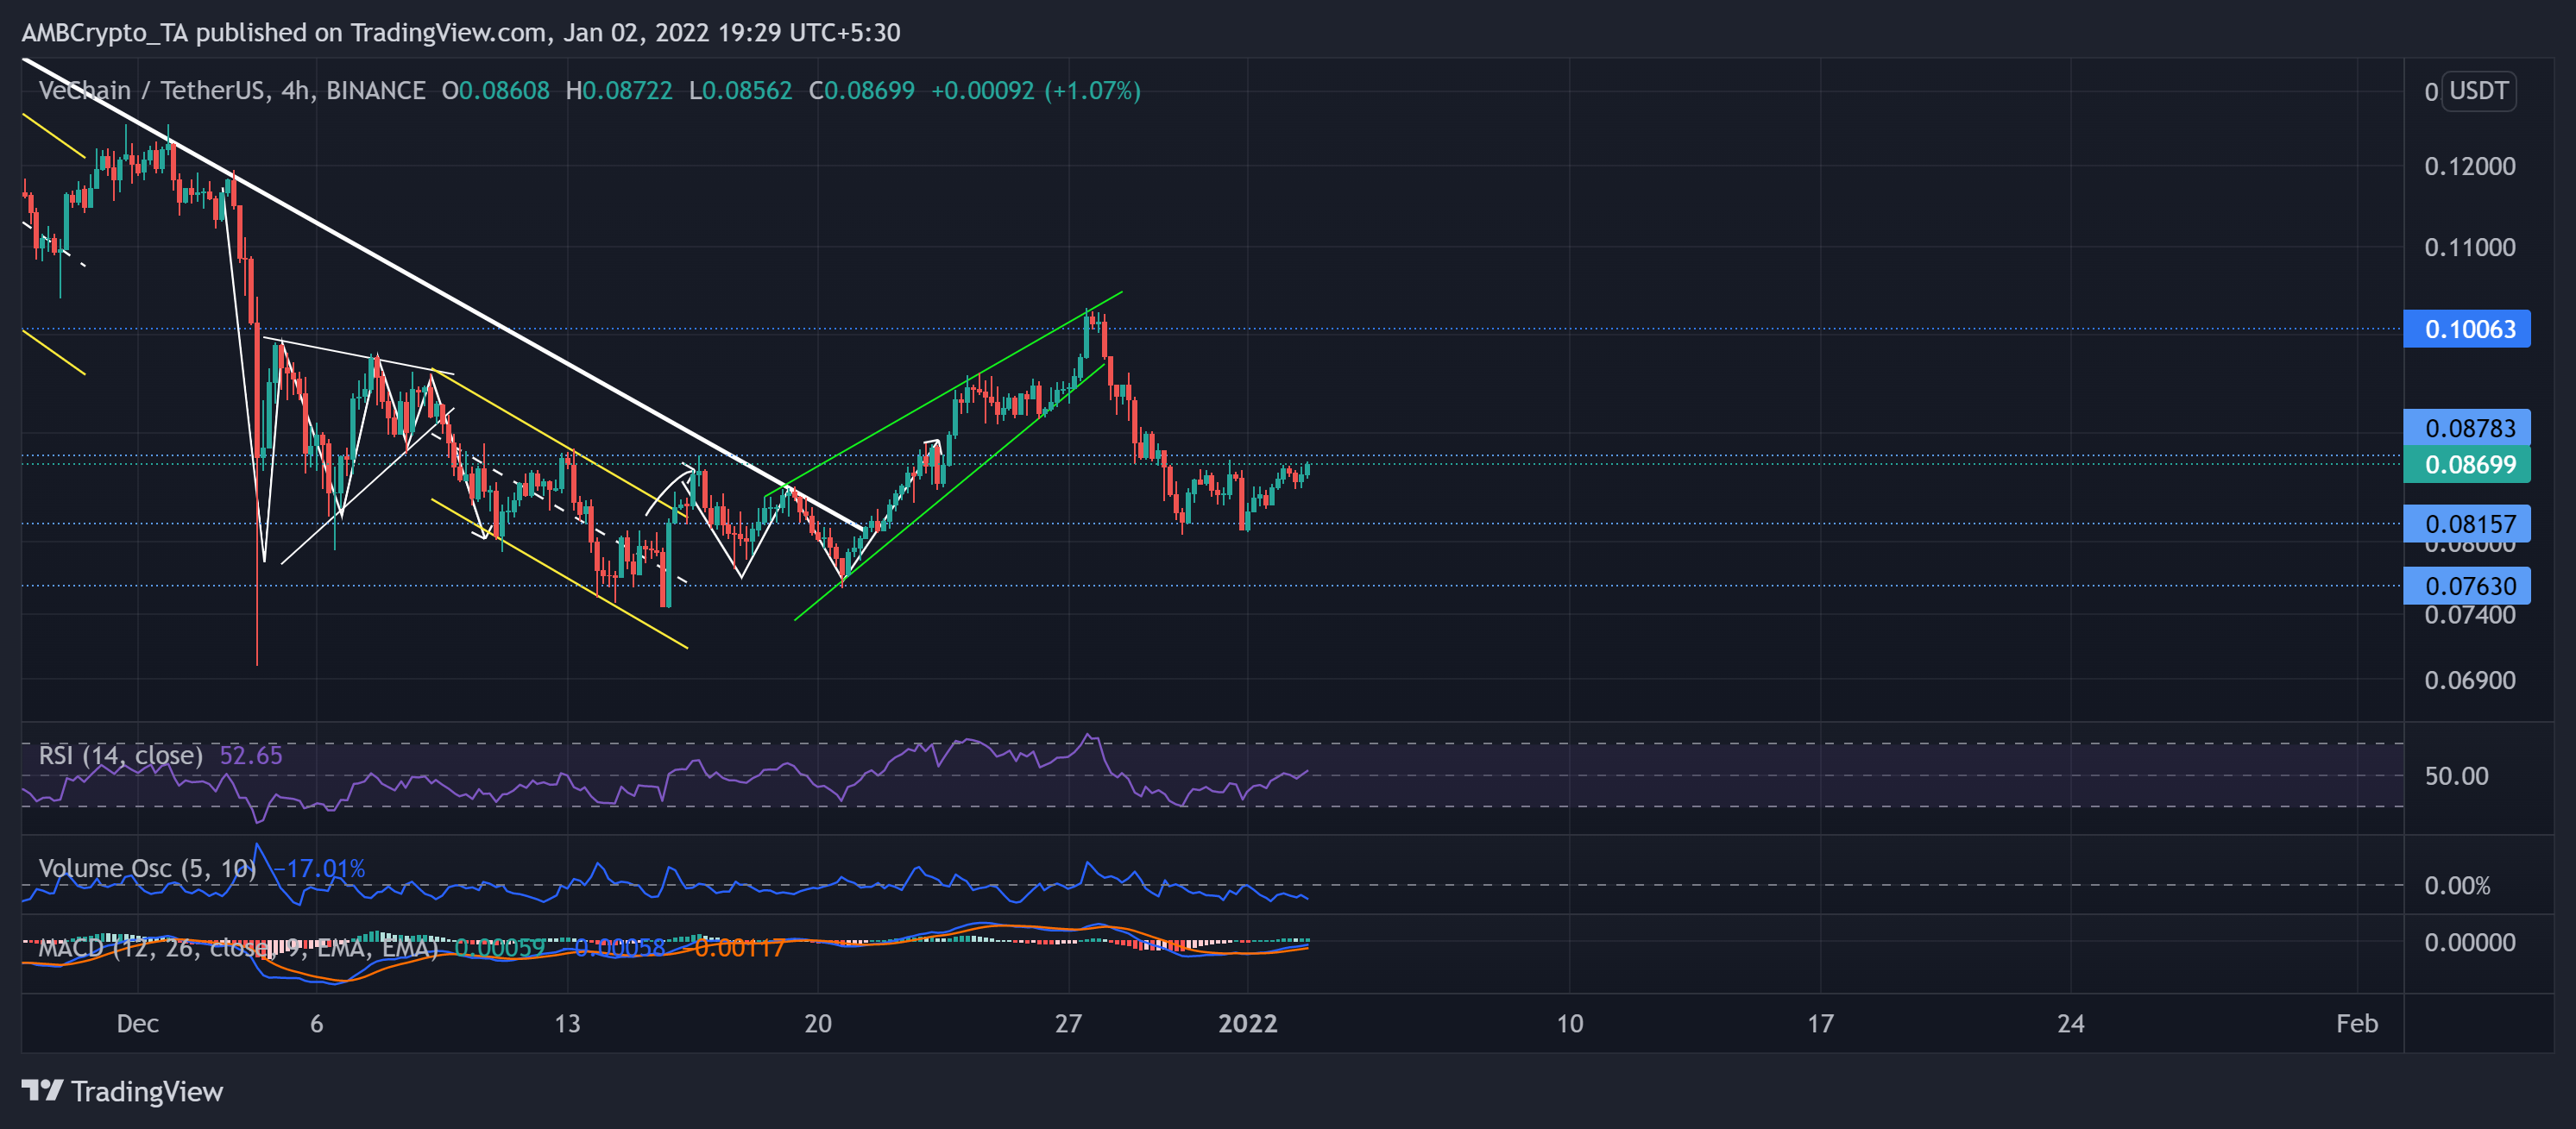Click the +0.00092 (+1.07%) change value
This screenshot has width=2576, height=1129.
pyautogui.click(x=1036, y=91)
